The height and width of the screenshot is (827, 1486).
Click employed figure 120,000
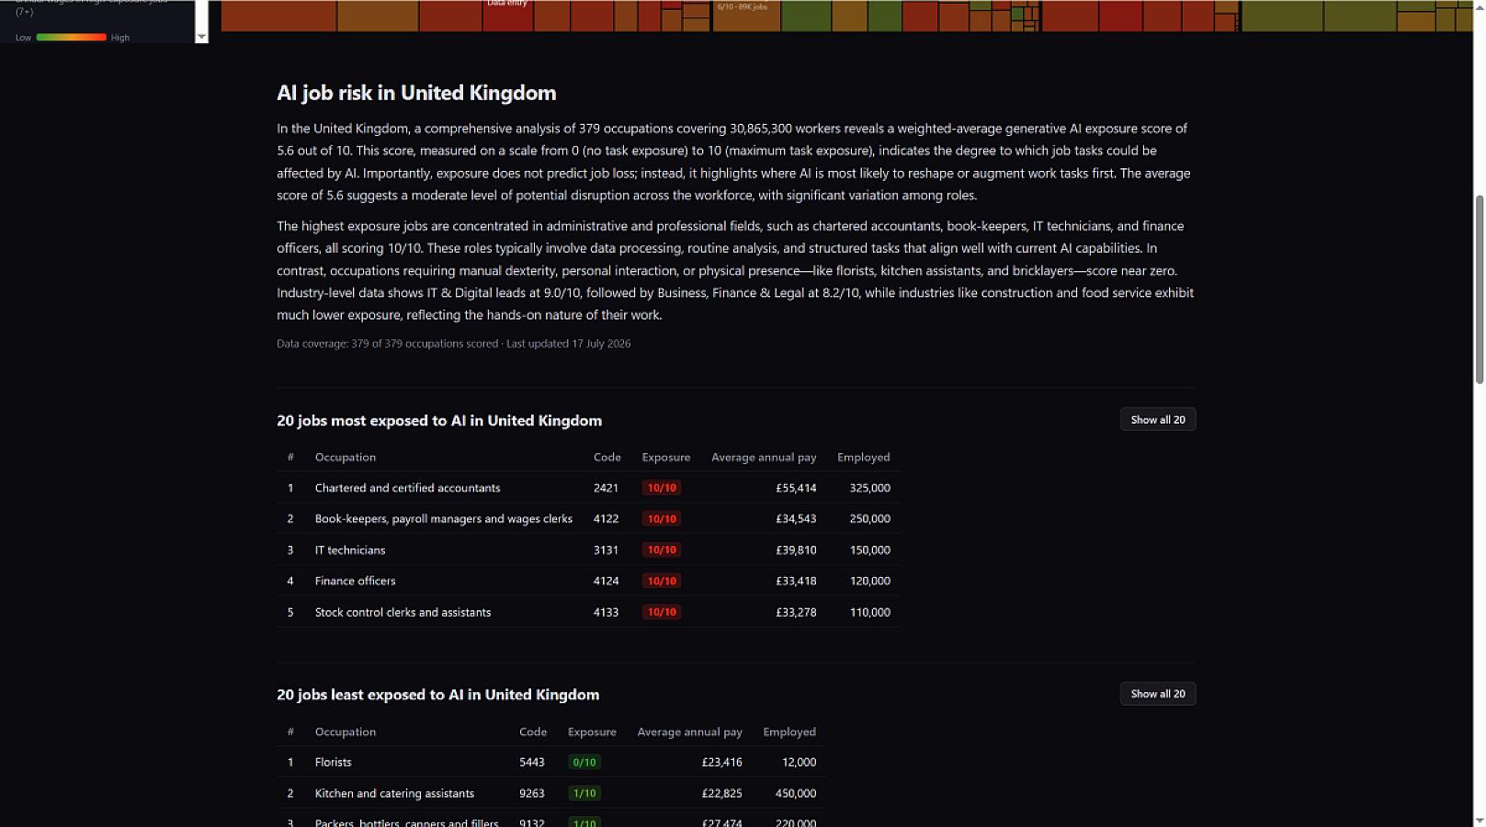point(869,581)
